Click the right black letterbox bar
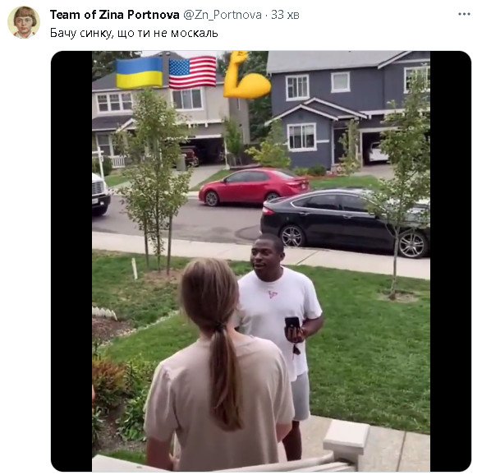The height and width of the screenshot is (475, 482). coord(450,261)
